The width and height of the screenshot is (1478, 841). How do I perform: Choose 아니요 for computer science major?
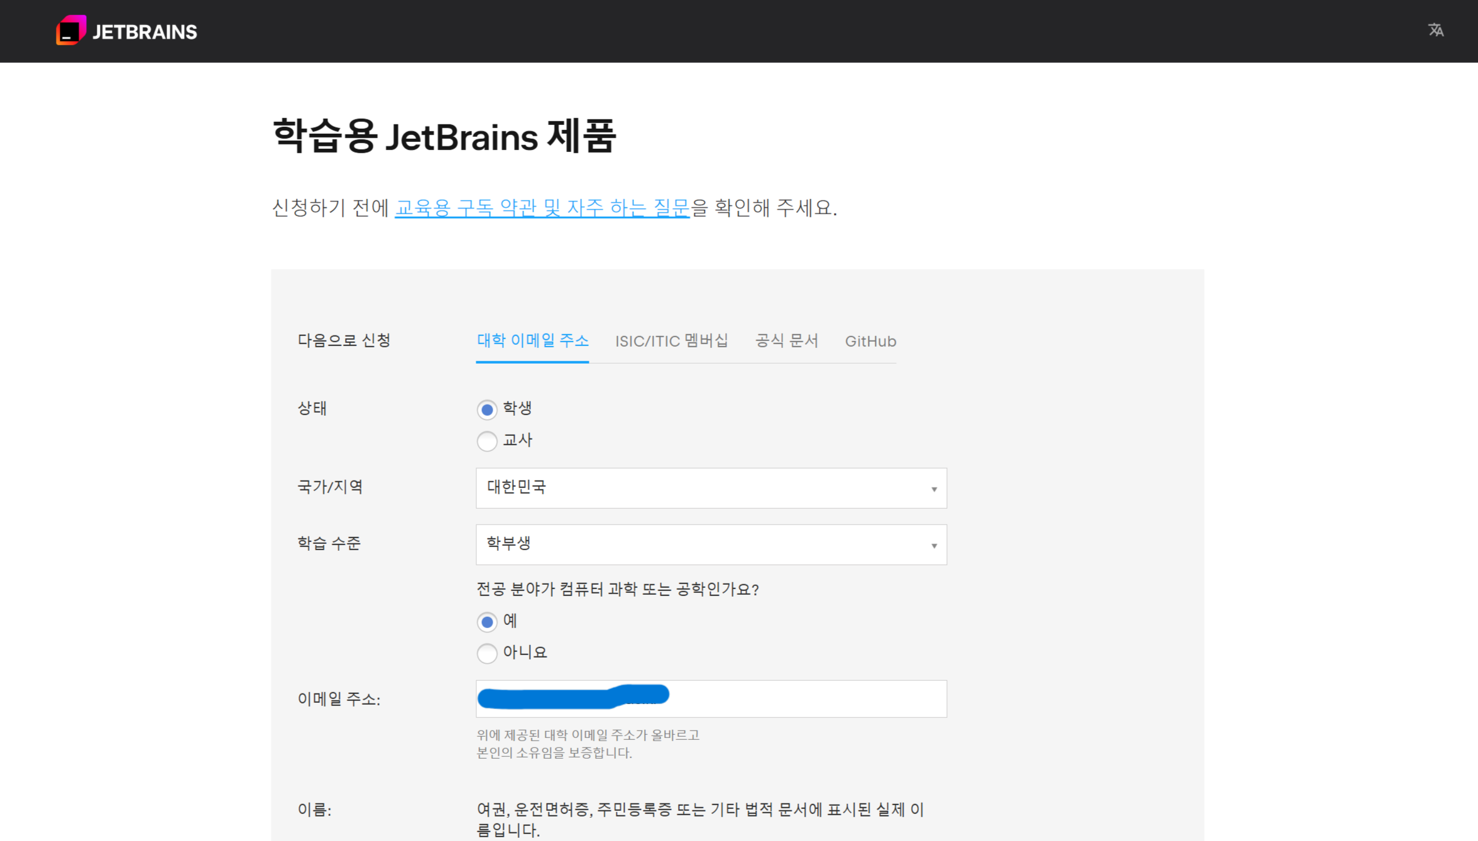[486, 654]
